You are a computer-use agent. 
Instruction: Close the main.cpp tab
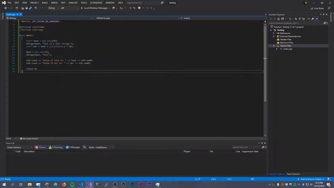21,14
